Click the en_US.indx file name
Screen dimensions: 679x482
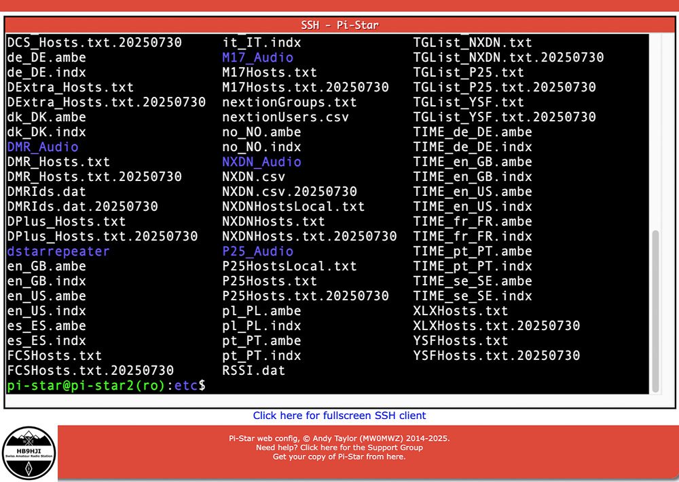[46, 310]
